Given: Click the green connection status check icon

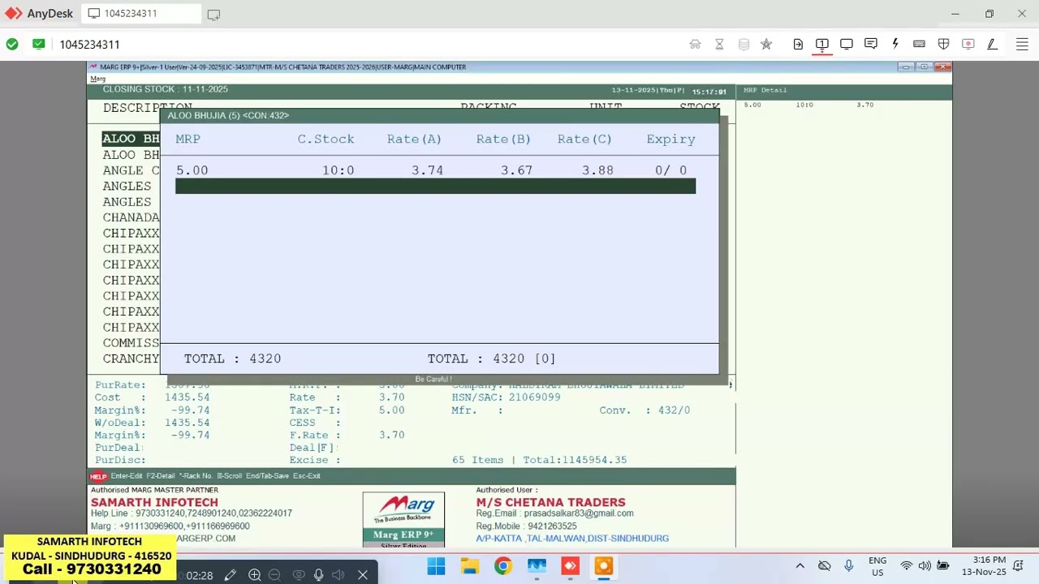Looking at the screenshot, I should coord(12,44).
